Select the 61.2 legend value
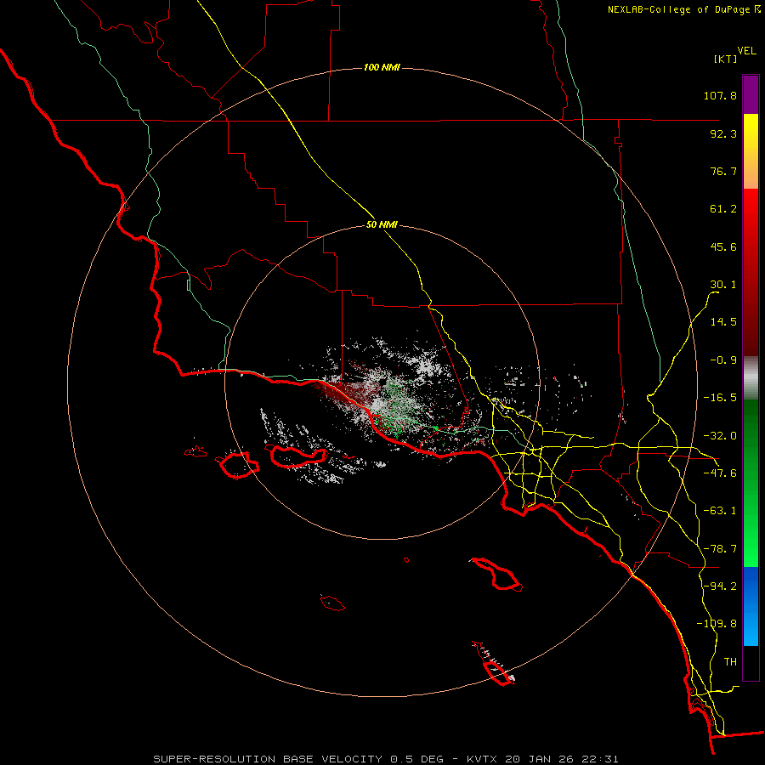The height and width of the screenshot is (765, 765). [723, 209]
